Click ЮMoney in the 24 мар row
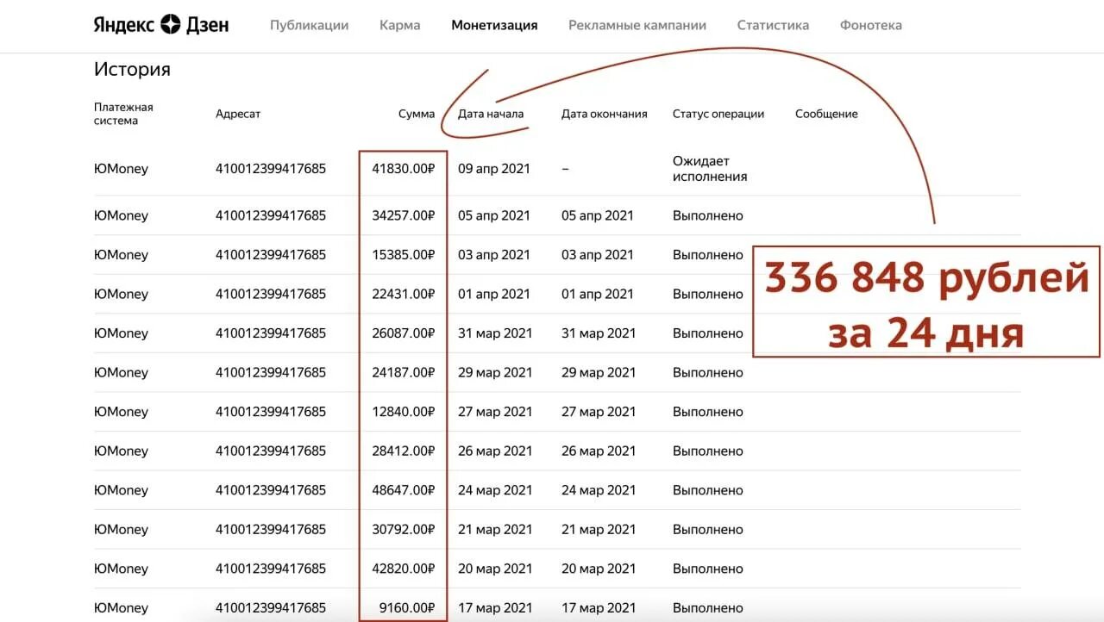This screenshot has height=622, width=1104. tap(121, 490)
